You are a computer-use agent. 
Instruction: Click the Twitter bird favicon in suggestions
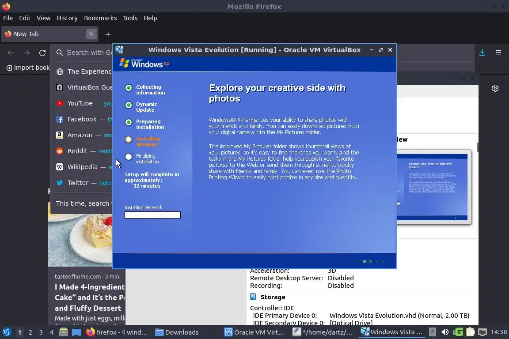pyautogui.click(x=60, y=183)
